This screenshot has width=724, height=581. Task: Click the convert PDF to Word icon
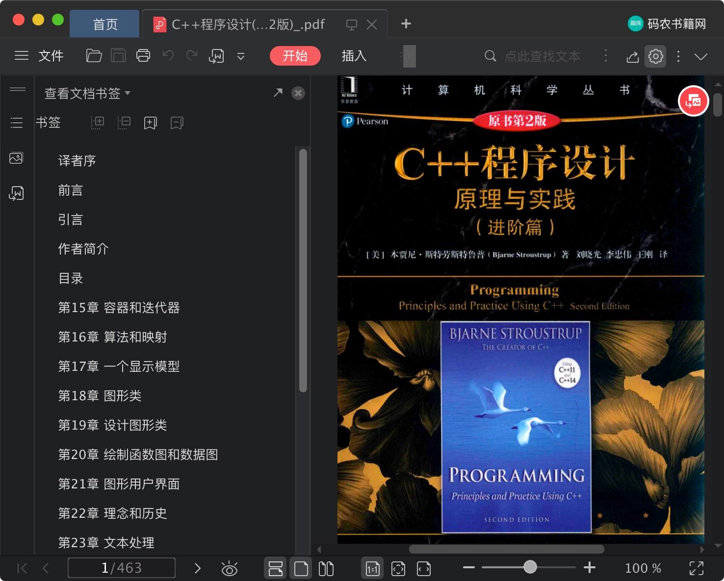[x=216, y=56]
